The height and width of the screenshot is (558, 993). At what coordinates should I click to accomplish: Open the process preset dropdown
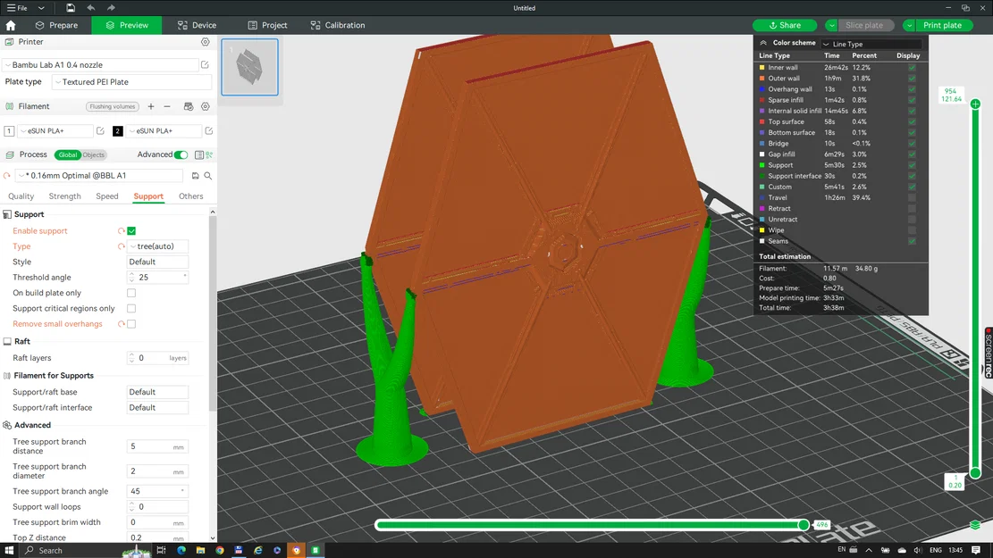point(99,176)
